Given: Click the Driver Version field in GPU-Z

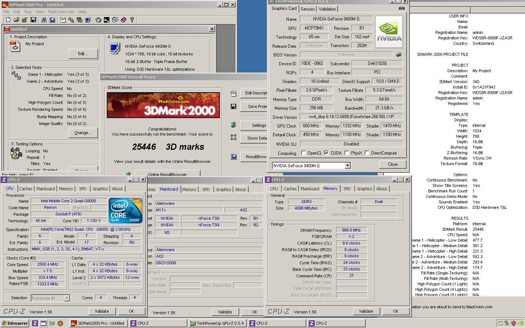Looking at the screenshot, I should (x=351, y=117).
